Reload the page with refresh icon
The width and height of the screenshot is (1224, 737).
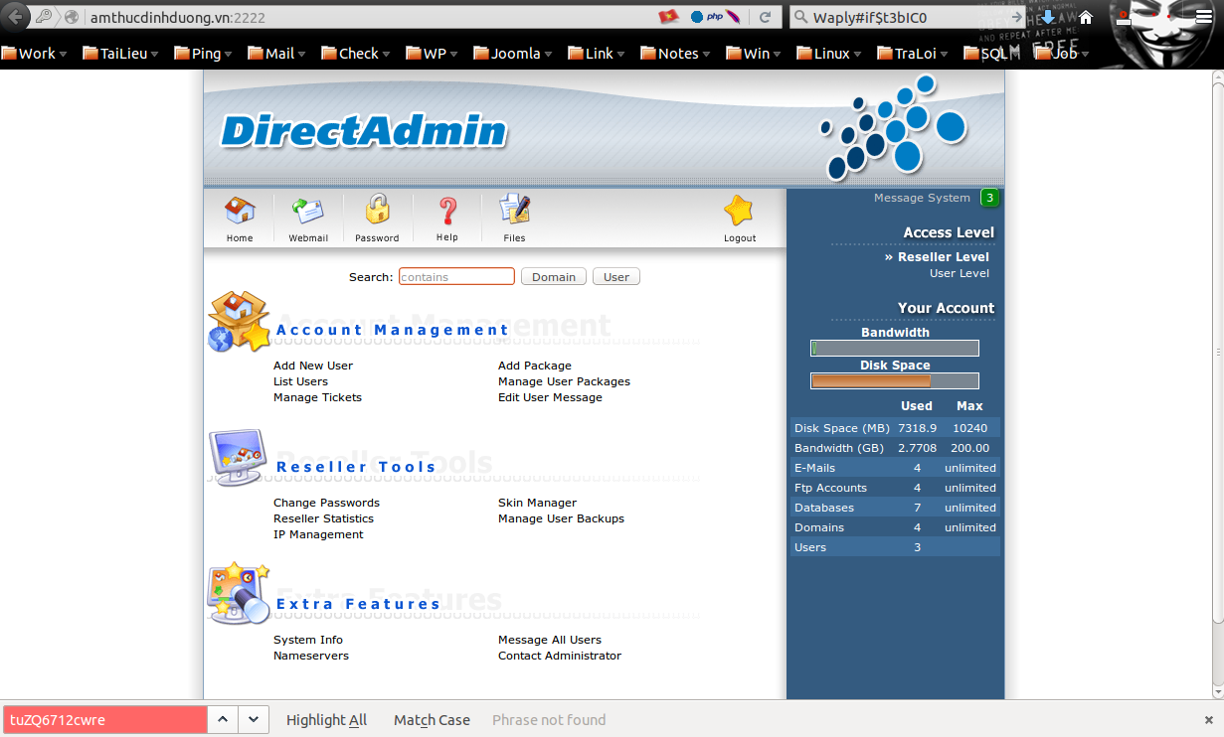coord(765,17)
